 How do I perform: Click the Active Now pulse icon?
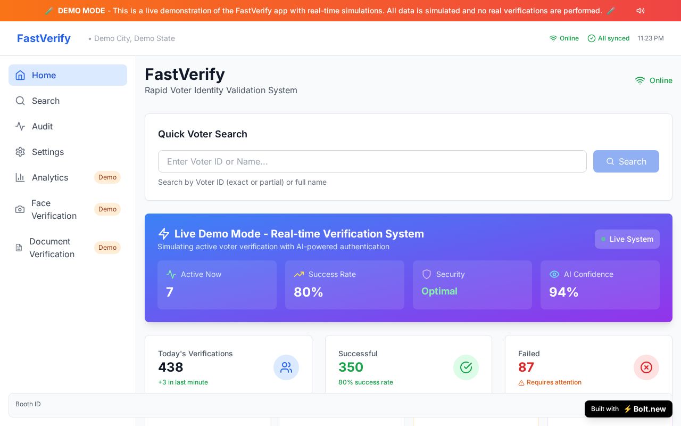[171, 274]
